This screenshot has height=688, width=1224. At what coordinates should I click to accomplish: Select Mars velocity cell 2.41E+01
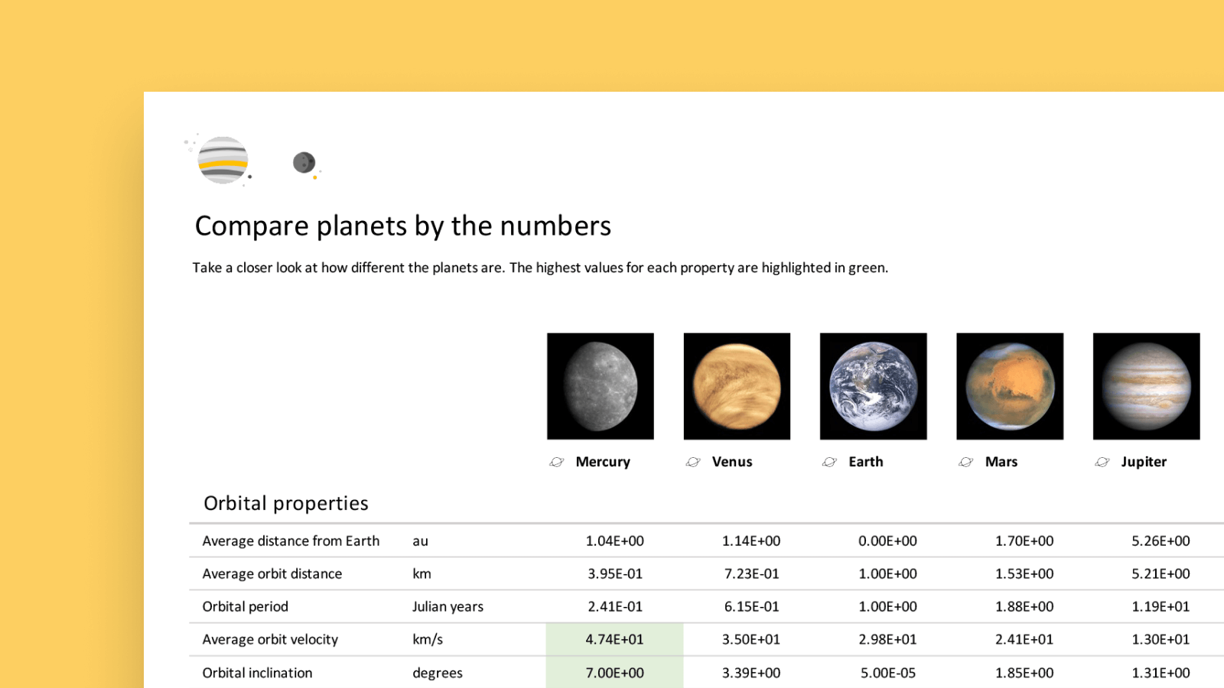[x=1024, y=639]
